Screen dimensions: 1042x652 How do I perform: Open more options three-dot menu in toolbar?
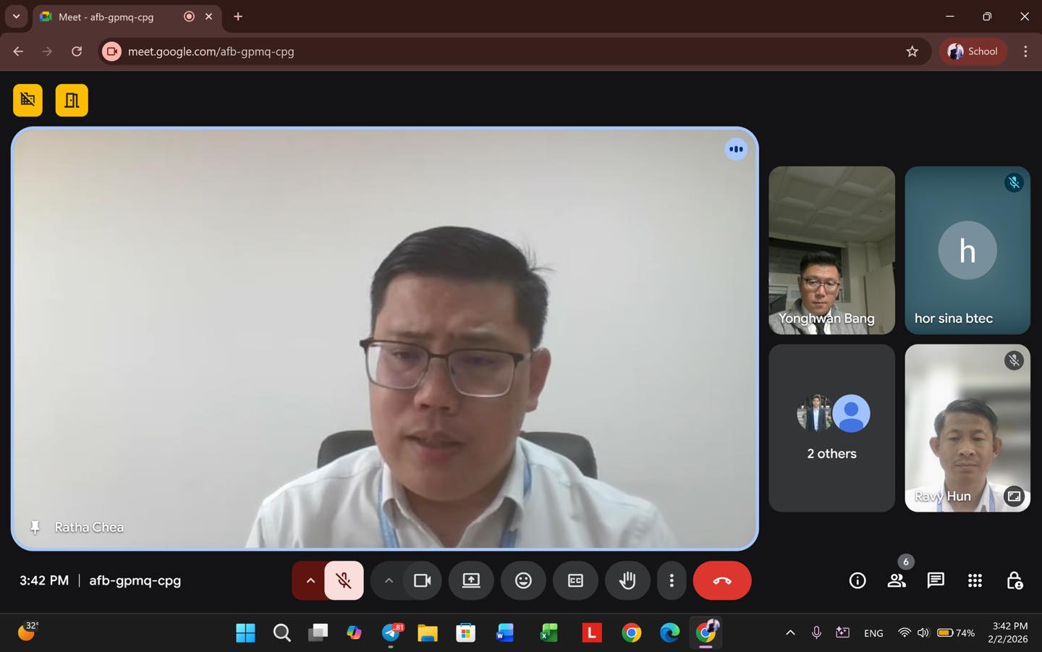[672, 580]
